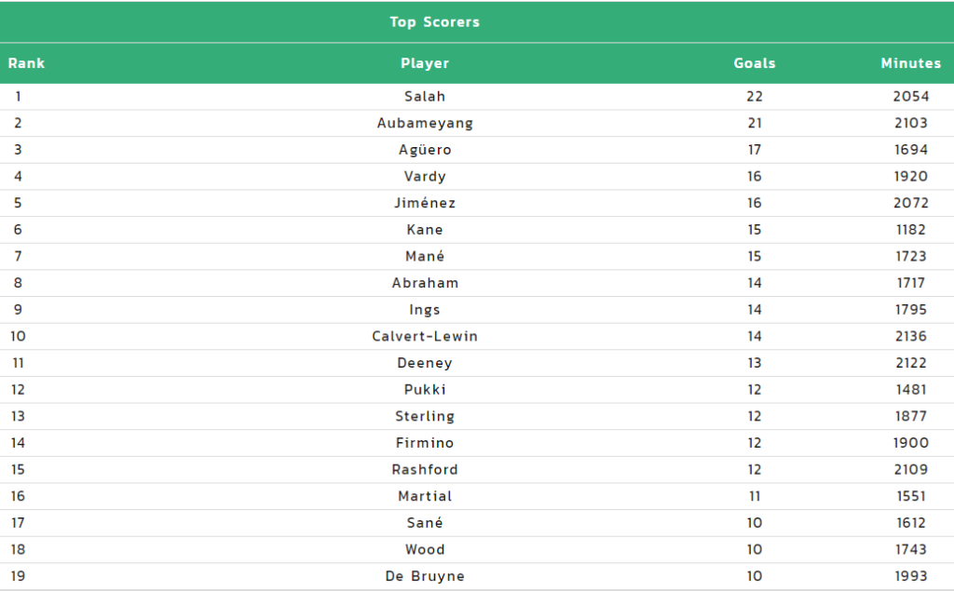
Task: Click the Abraham player name
Action: point(425,283)
